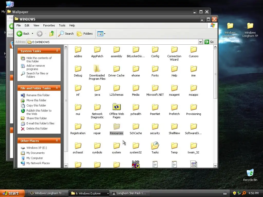Open the Help menu
The height and width of the screenshot is (197, 263).
[72, 25]
